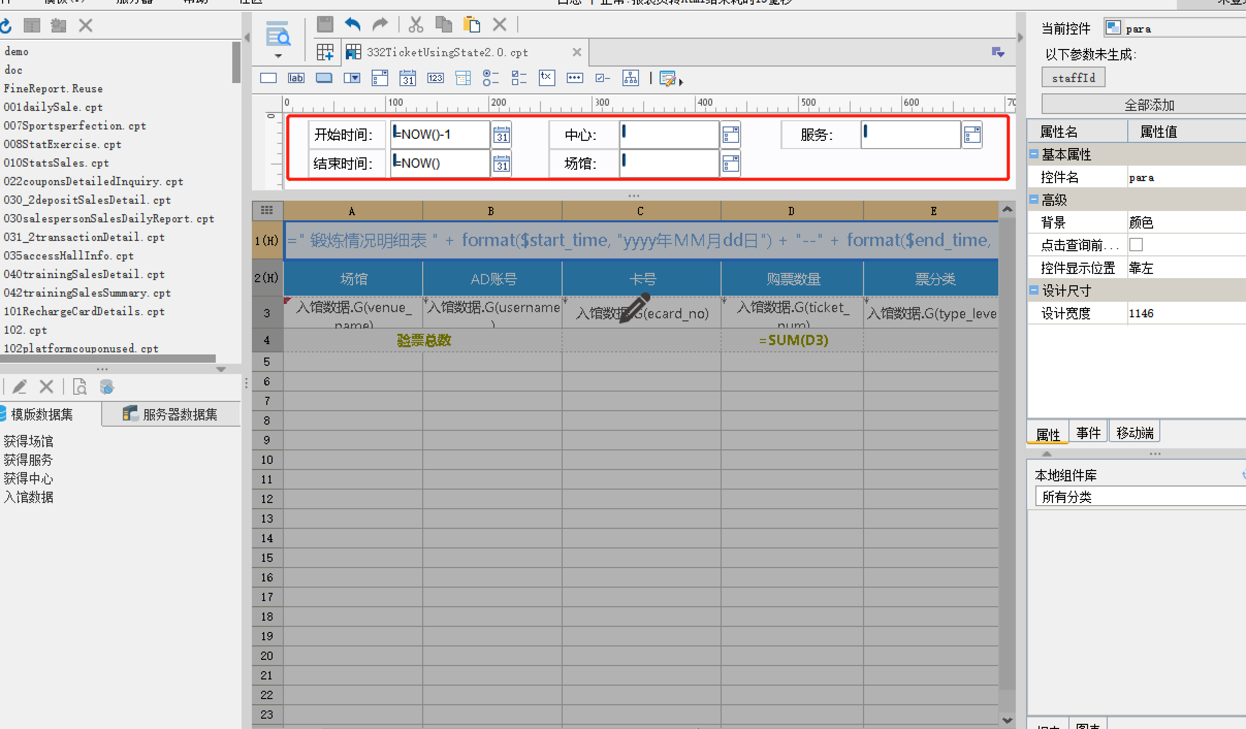Open the preview mode dropdown arrow

tap(278, 56)
